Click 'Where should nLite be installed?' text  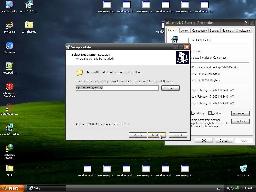[95, 59]
